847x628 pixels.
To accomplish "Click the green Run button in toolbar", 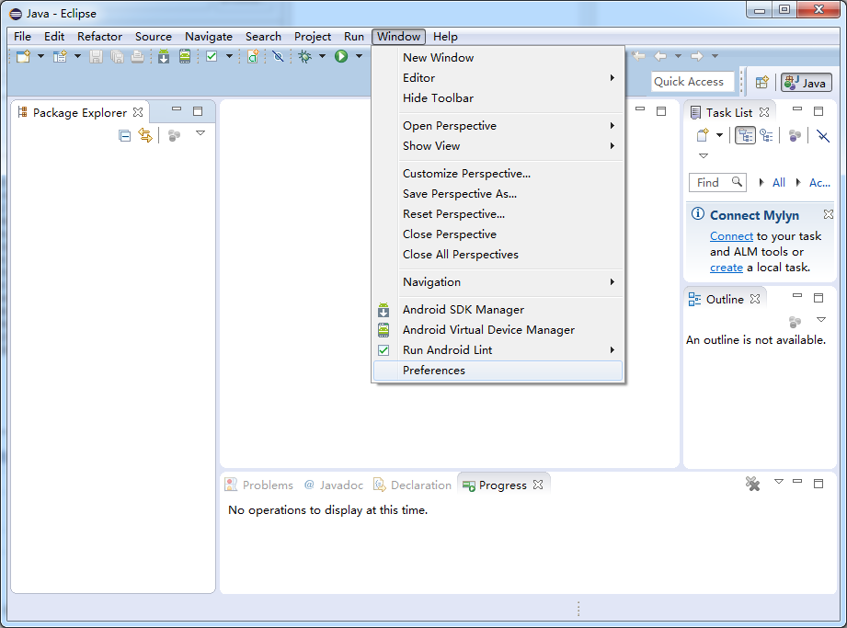I will pyautogui.click(x=341, y=56).
